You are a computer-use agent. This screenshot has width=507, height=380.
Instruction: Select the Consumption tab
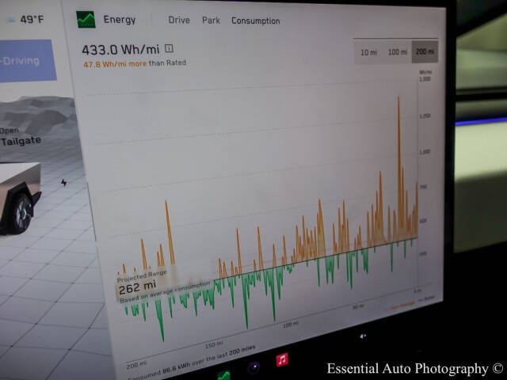pos(255,21)
